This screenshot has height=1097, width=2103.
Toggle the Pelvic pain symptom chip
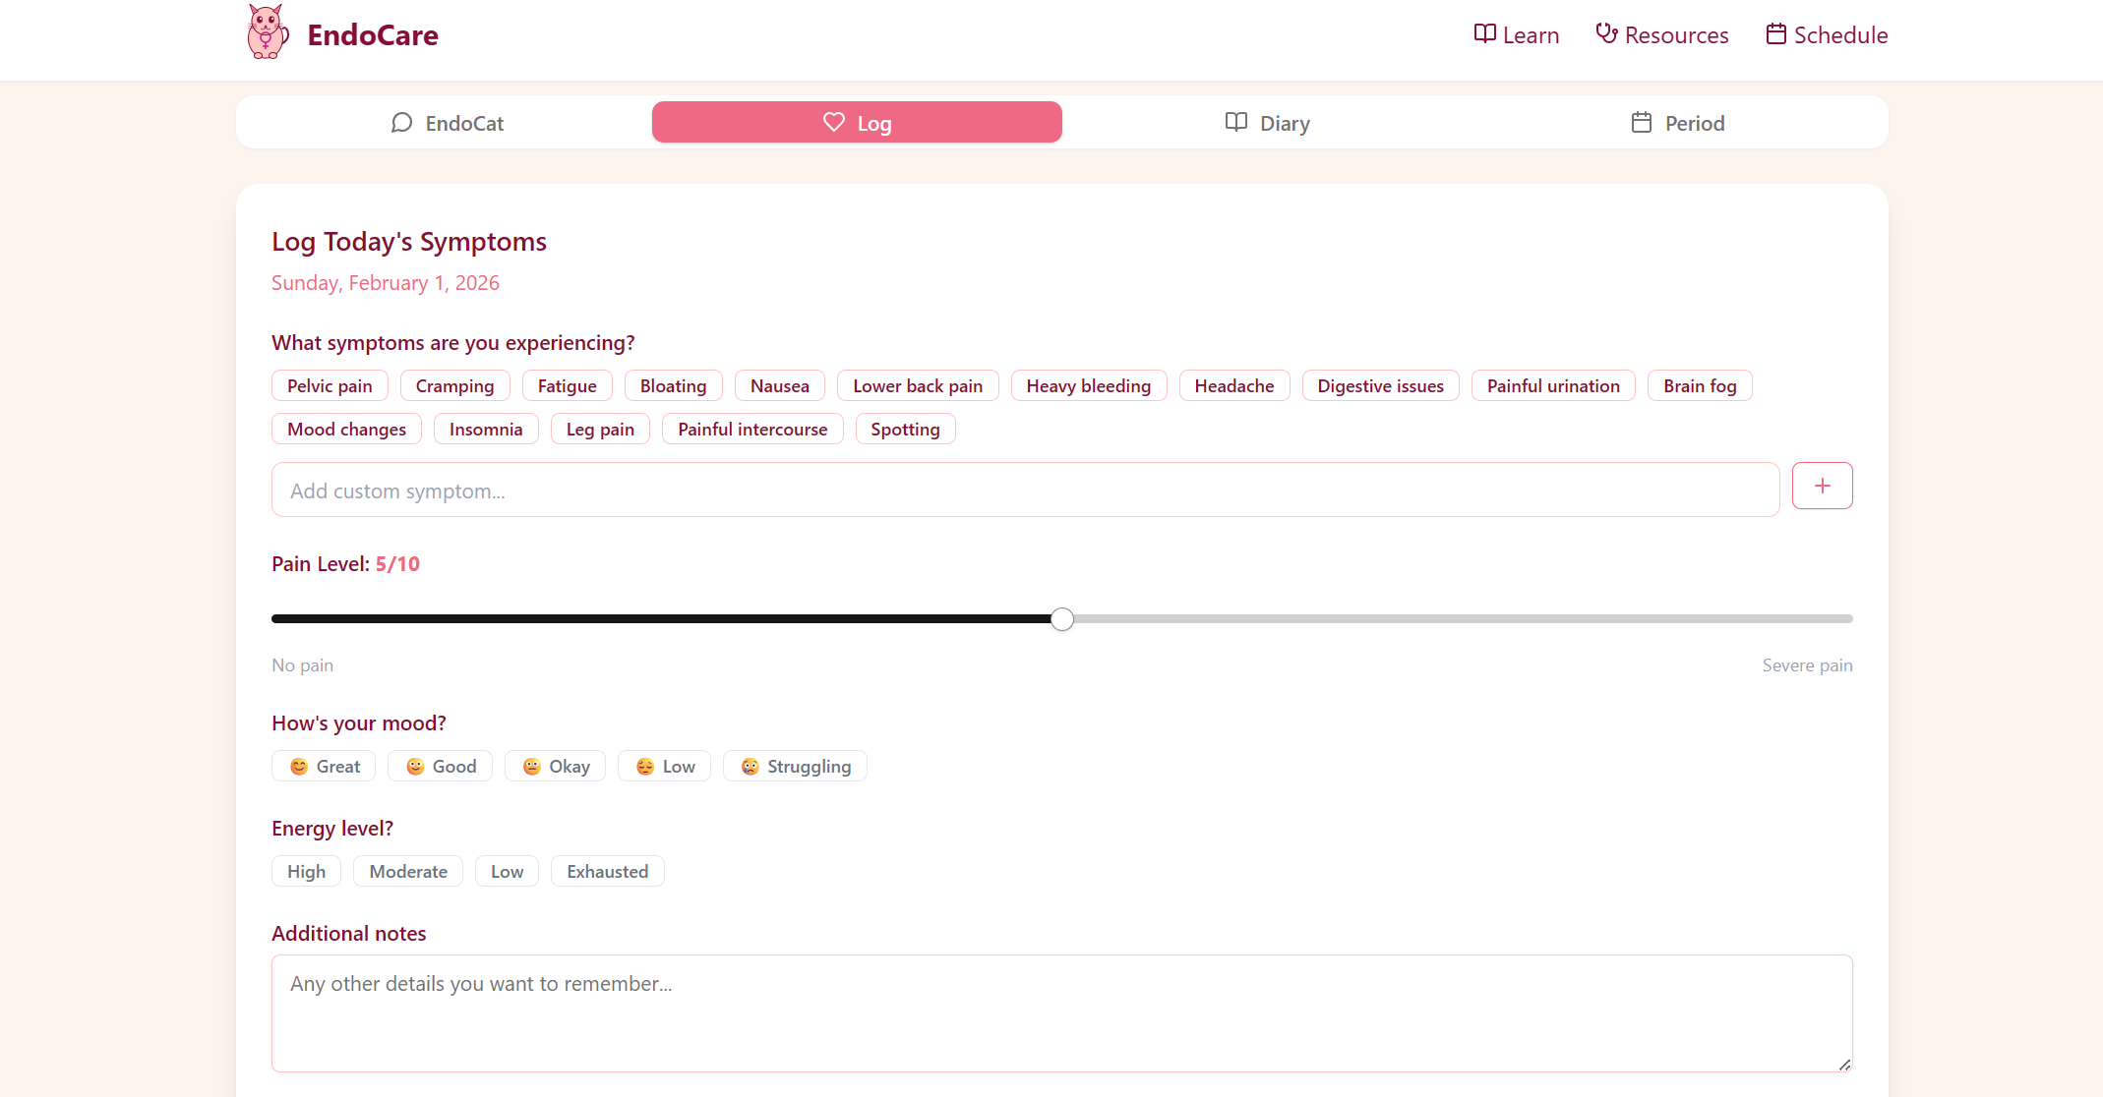click(x=330, y=386)
